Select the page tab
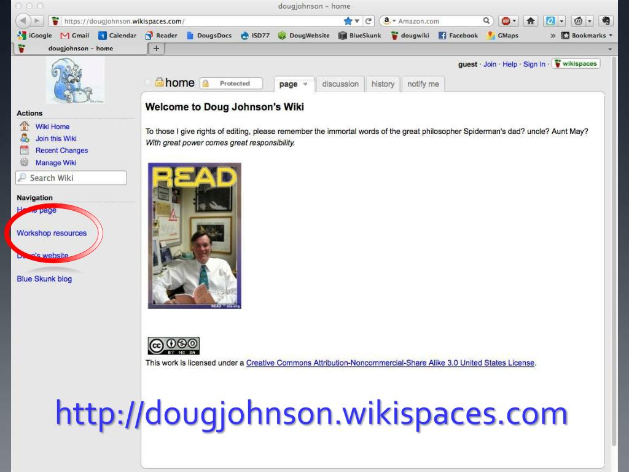 289,84
